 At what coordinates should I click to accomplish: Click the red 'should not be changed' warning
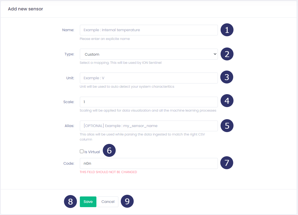point(108,172)
